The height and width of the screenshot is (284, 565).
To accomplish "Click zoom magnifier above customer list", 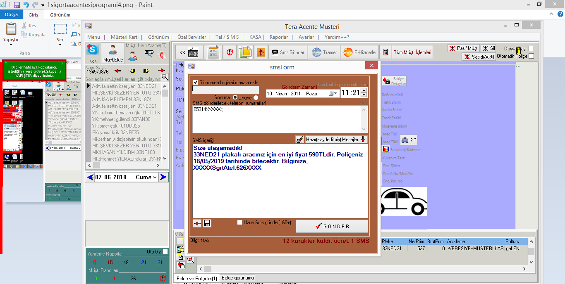I will pyautogui.click(x=165, y=77).
